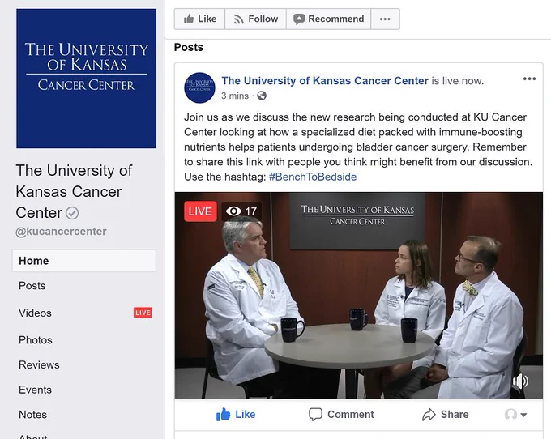
Task: Click the page title in the sidebar
Action: (x=75, y=192)
